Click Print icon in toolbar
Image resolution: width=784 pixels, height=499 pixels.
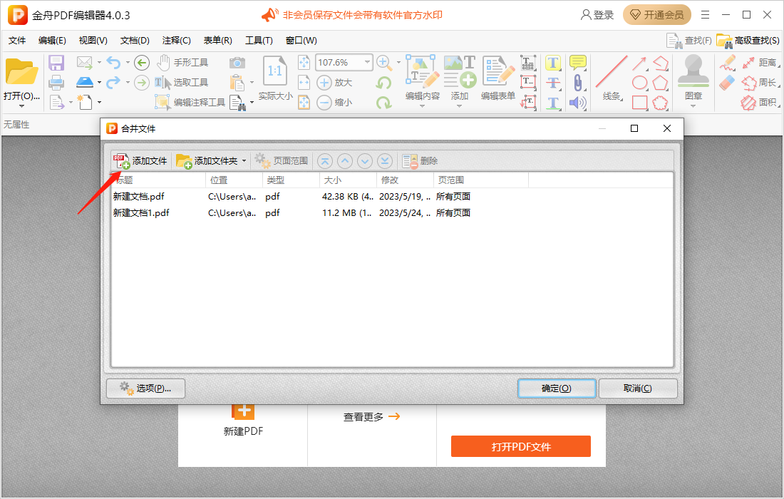click(56, 83)
